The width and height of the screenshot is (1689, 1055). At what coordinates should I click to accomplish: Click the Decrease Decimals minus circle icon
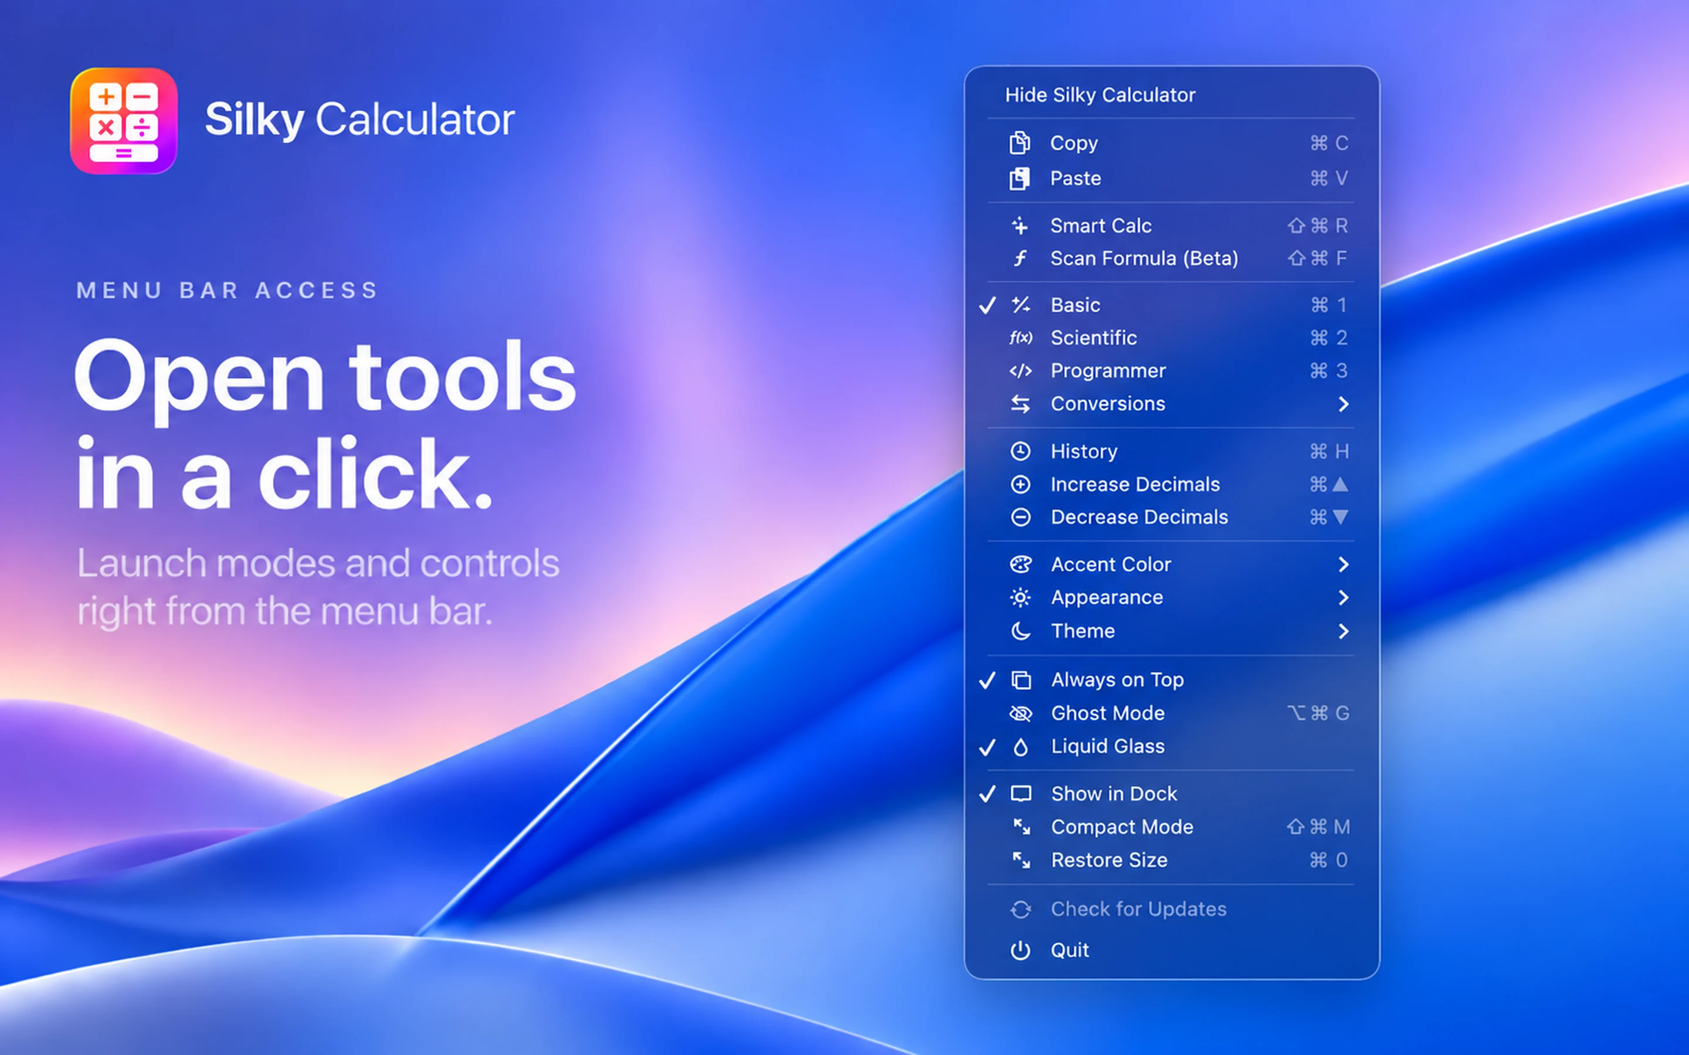[x=1020, y=517]
